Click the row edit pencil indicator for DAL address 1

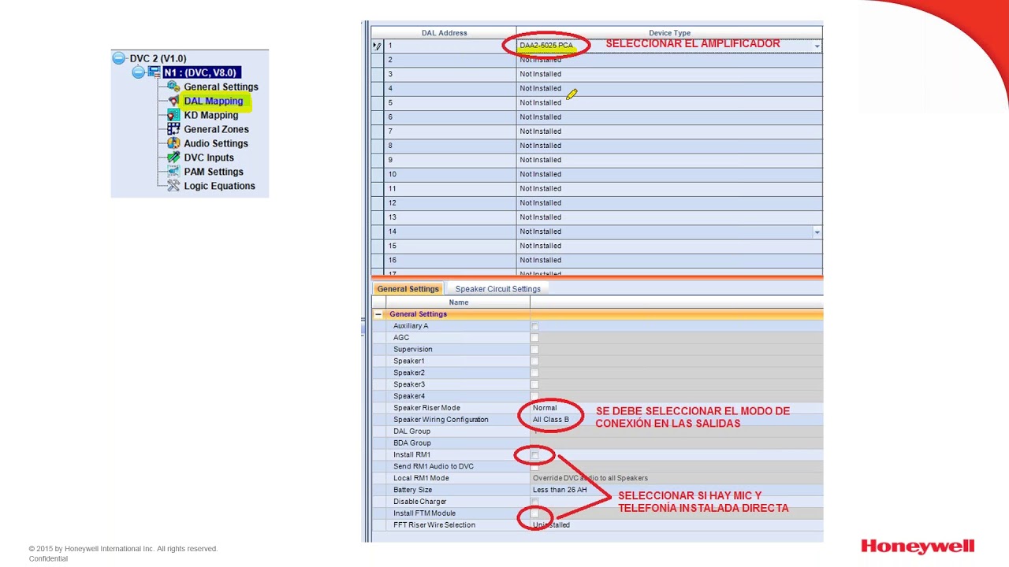click(377, 46)
